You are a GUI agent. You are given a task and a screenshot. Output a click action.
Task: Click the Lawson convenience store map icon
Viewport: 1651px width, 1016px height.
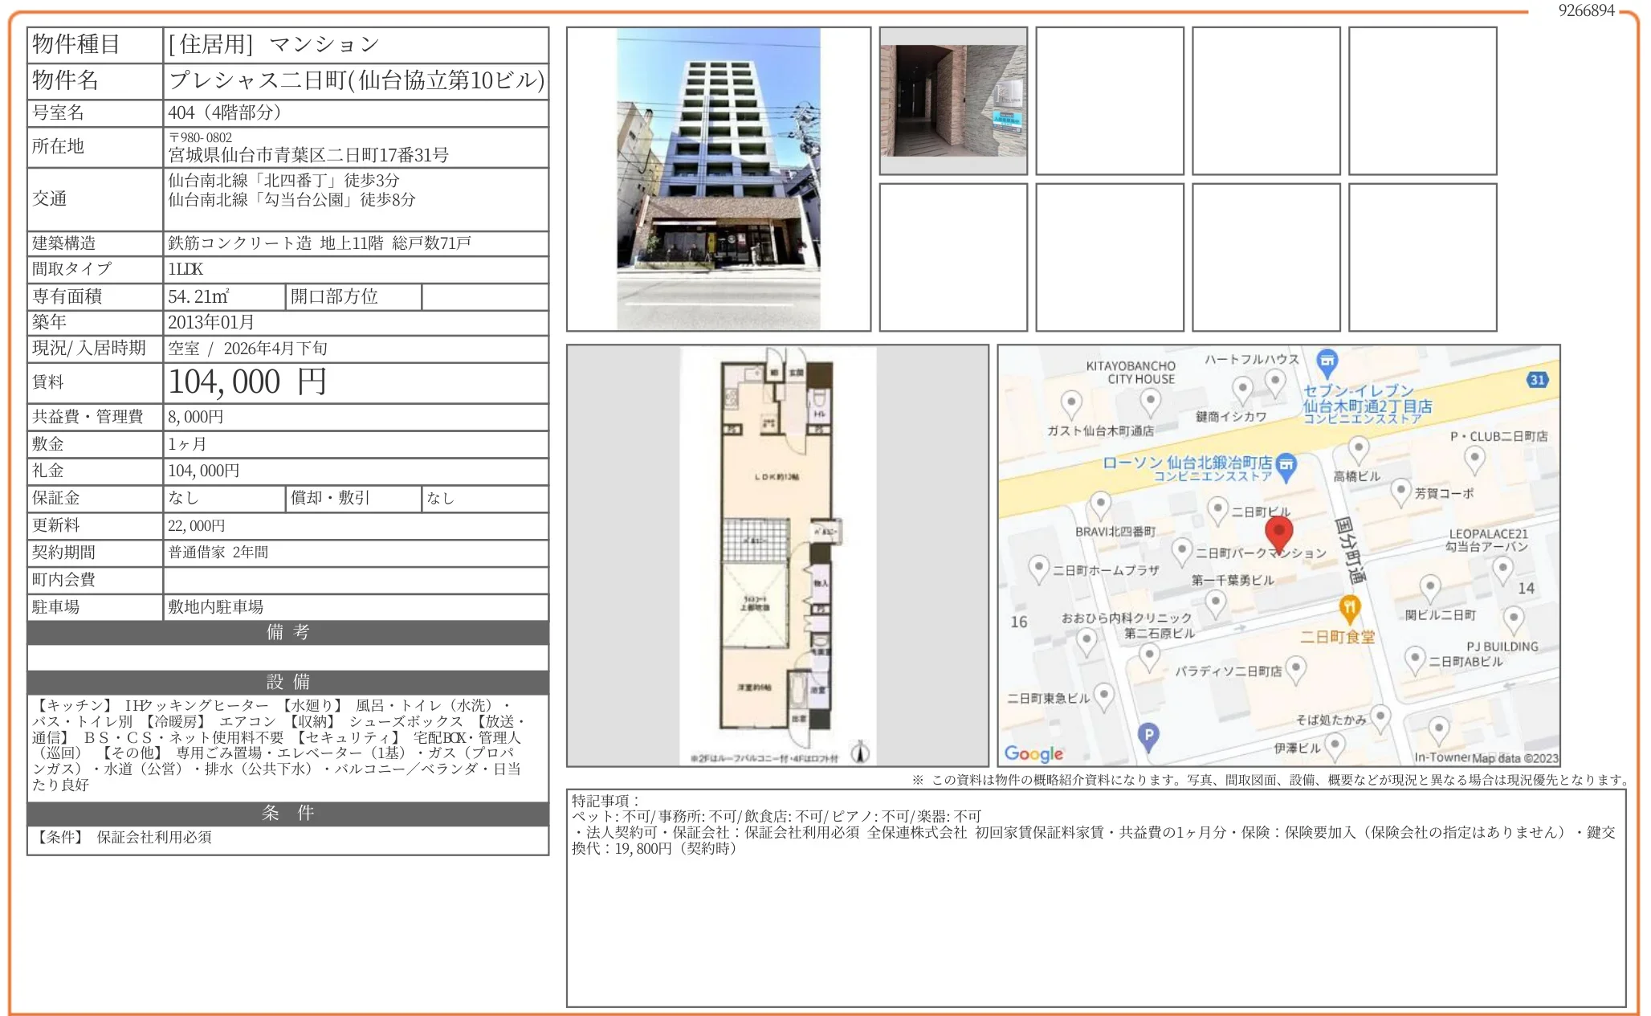pyautogui.click(x=1286, y=466)
